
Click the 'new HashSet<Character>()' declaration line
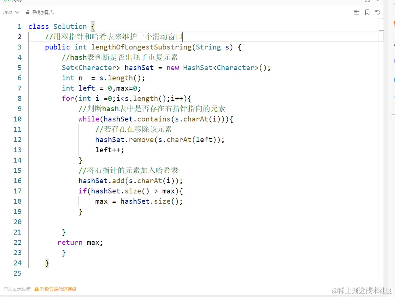click(166, 68)
